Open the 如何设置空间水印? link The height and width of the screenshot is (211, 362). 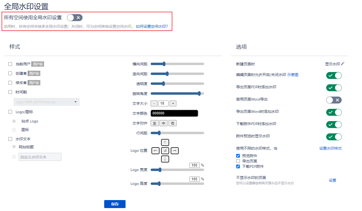pyautogui.click(x=152, y=26)
